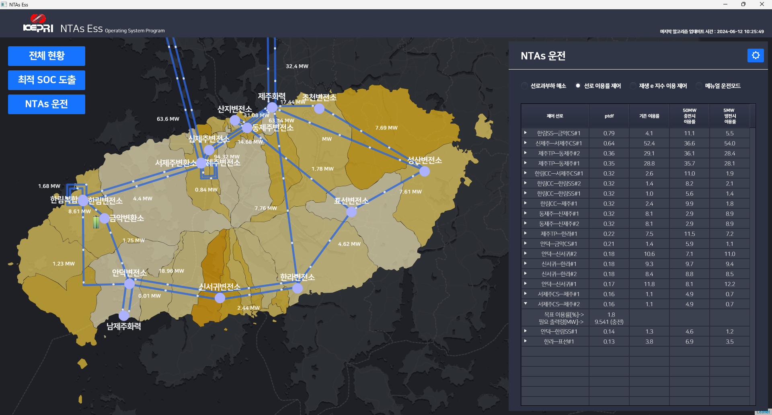Image resolution: width=772 pixels, height=415 pixels.
Task: Click the 7.69 MW flow label
Action: tap(386, 127)
